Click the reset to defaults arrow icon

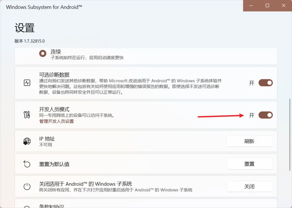click(x=27, y=164)
